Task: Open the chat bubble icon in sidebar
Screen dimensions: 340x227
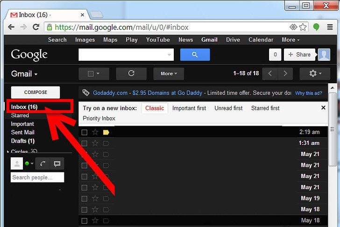Action: click(x=57, y=163)
